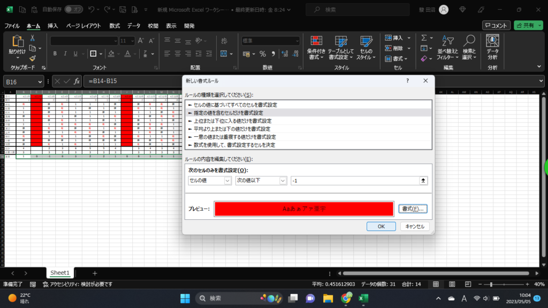Toggle Bold formatting button

(x=55, y=54)
